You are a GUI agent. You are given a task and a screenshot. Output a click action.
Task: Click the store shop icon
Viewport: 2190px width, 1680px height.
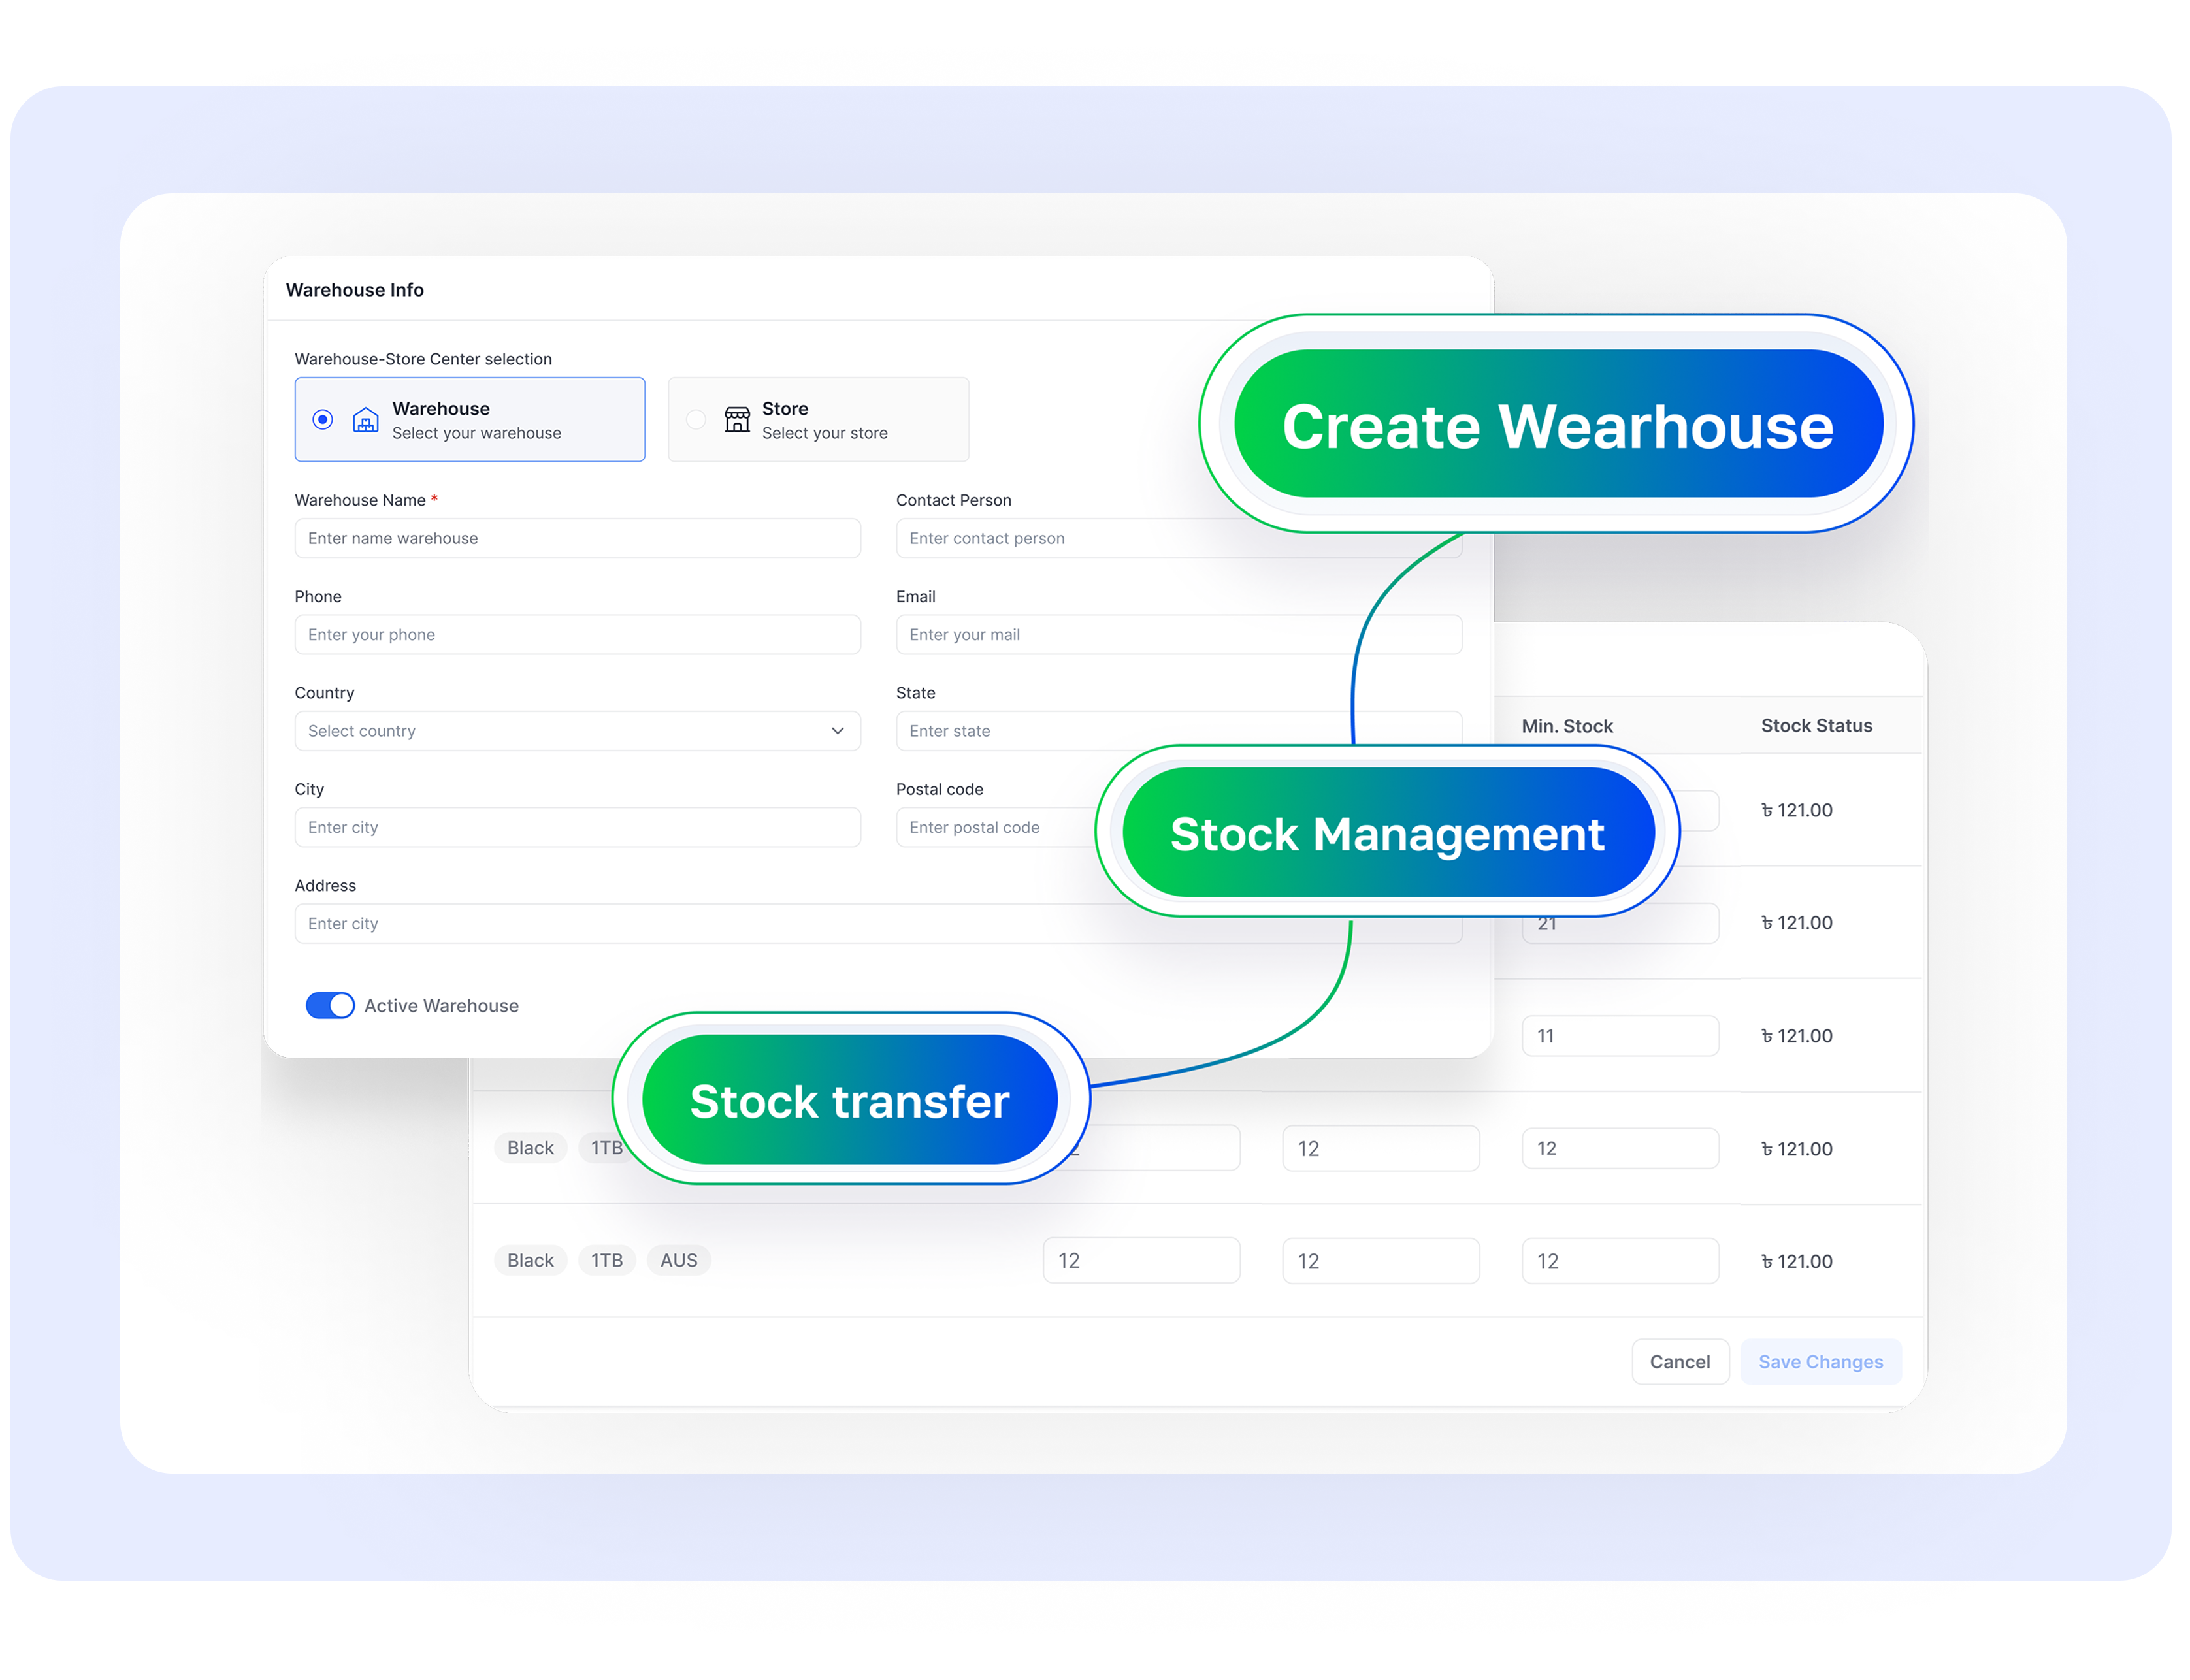[x=737, y=420]
